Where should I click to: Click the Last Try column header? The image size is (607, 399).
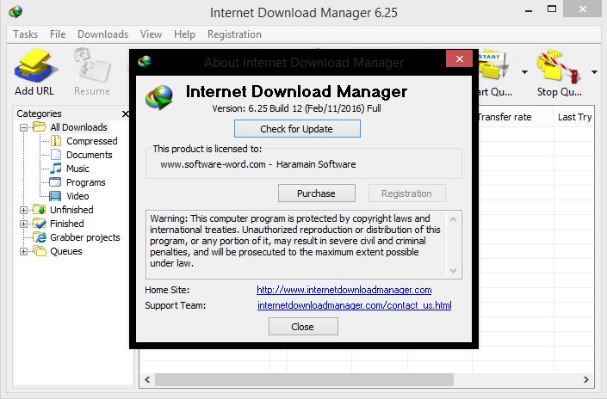point(574,117)
